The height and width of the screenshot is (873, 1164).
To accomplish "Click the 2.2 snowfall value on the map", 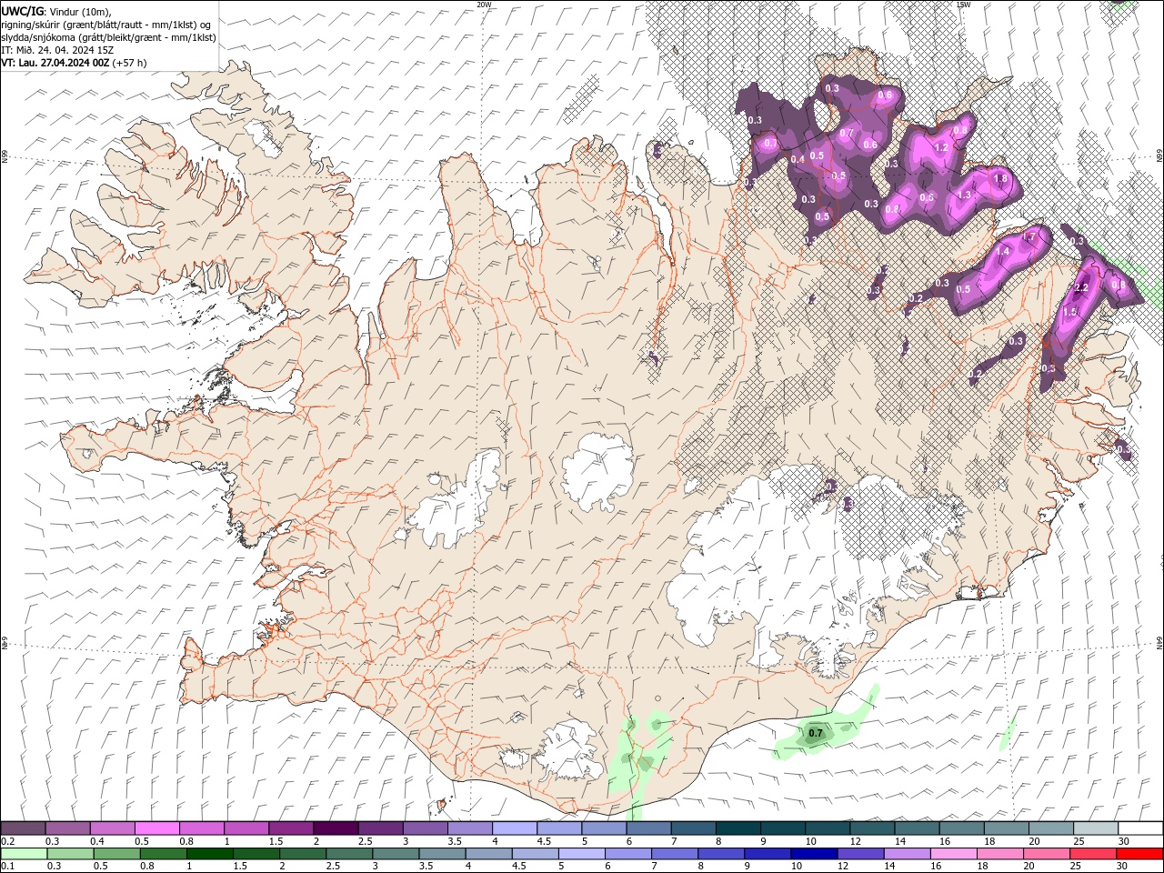I will (x=1081, y=288).
